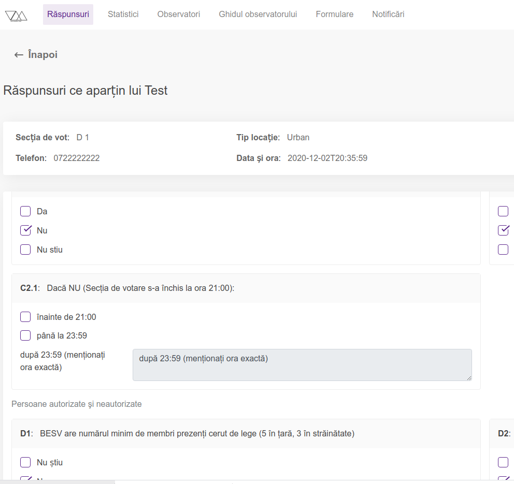Go to the Formulare section
514x484 pixels.
tap(334, 14)
